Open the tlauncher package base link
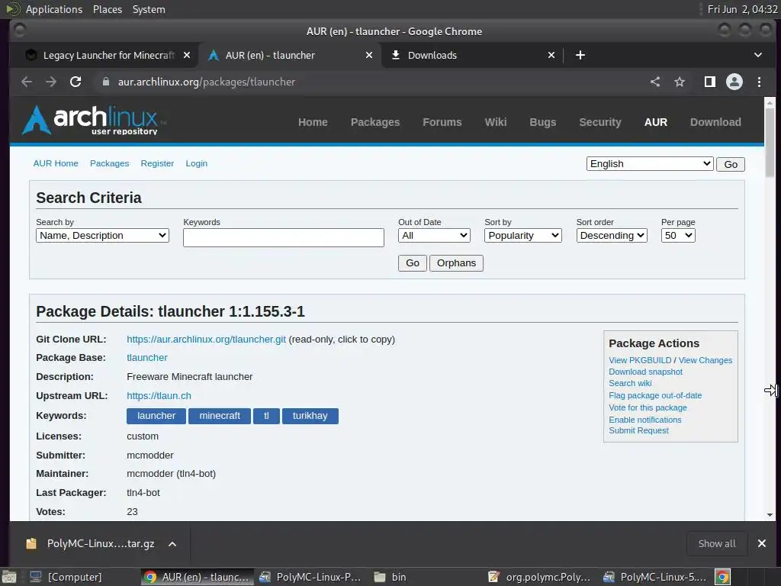The width and height of the screenshot is (781, 586). coord(147,358)
